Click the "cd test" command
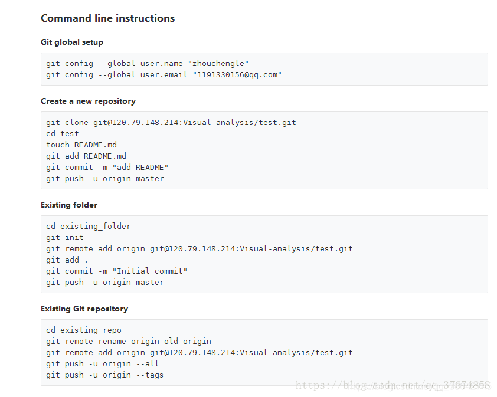 (63, 133)
